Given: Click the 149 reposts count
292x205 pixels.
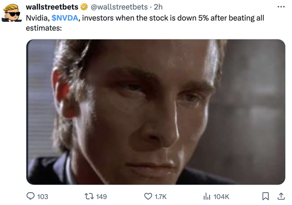Looking at the screenshot, I should pyautogui.click(x=102, y=196).
